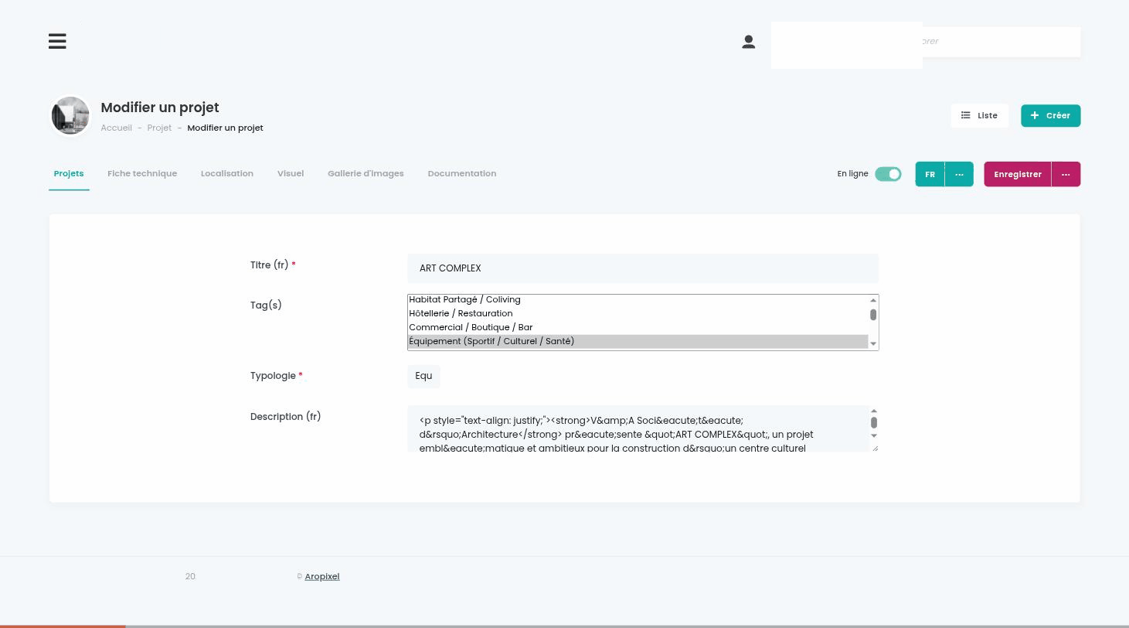1129x628 pixels.
Task: Open the project avatar thumbnail
Action: 70,116
